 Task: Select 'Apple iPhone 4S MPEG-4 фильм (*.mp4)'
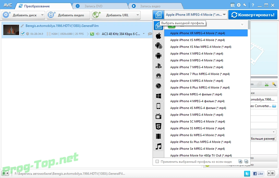click(206, 108)
